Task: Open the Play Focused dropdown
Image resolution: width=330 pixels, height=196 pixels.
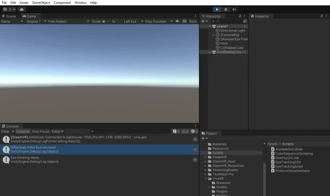Action: (x=159, y=22)
